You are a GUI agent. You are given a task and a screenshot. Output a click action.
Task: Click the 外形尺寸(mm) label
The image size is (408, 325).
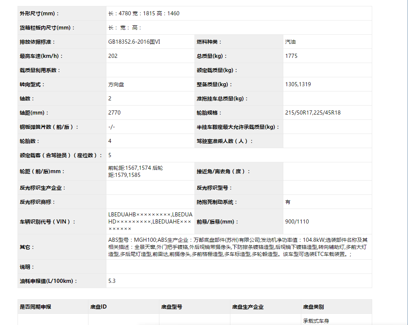click(39, 13)
